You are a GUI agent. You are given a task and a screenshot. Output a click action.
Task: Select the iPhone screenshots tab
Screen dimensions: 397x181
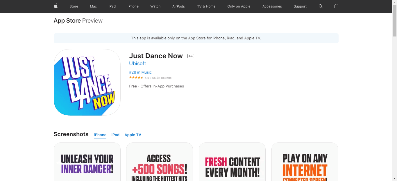100,135
